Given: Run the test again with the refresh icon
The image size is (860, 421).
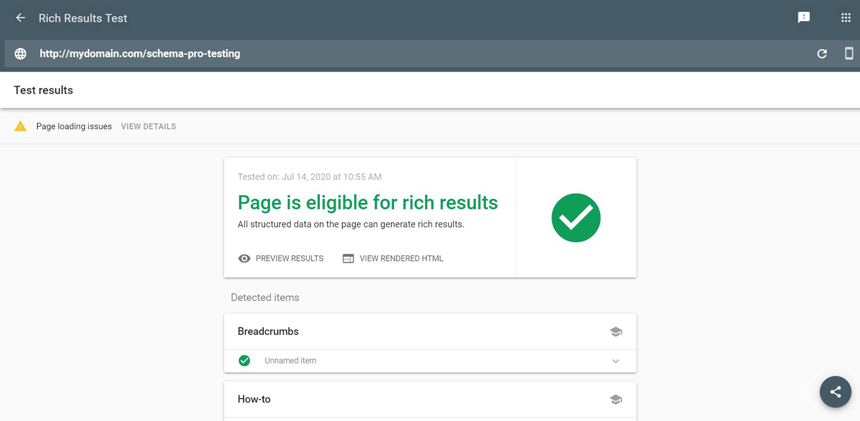Looking at the screenshot, I should [822, 53].
